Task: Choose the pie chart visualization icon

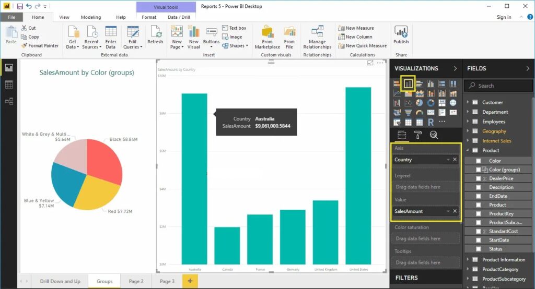Action: click(420, 103)
